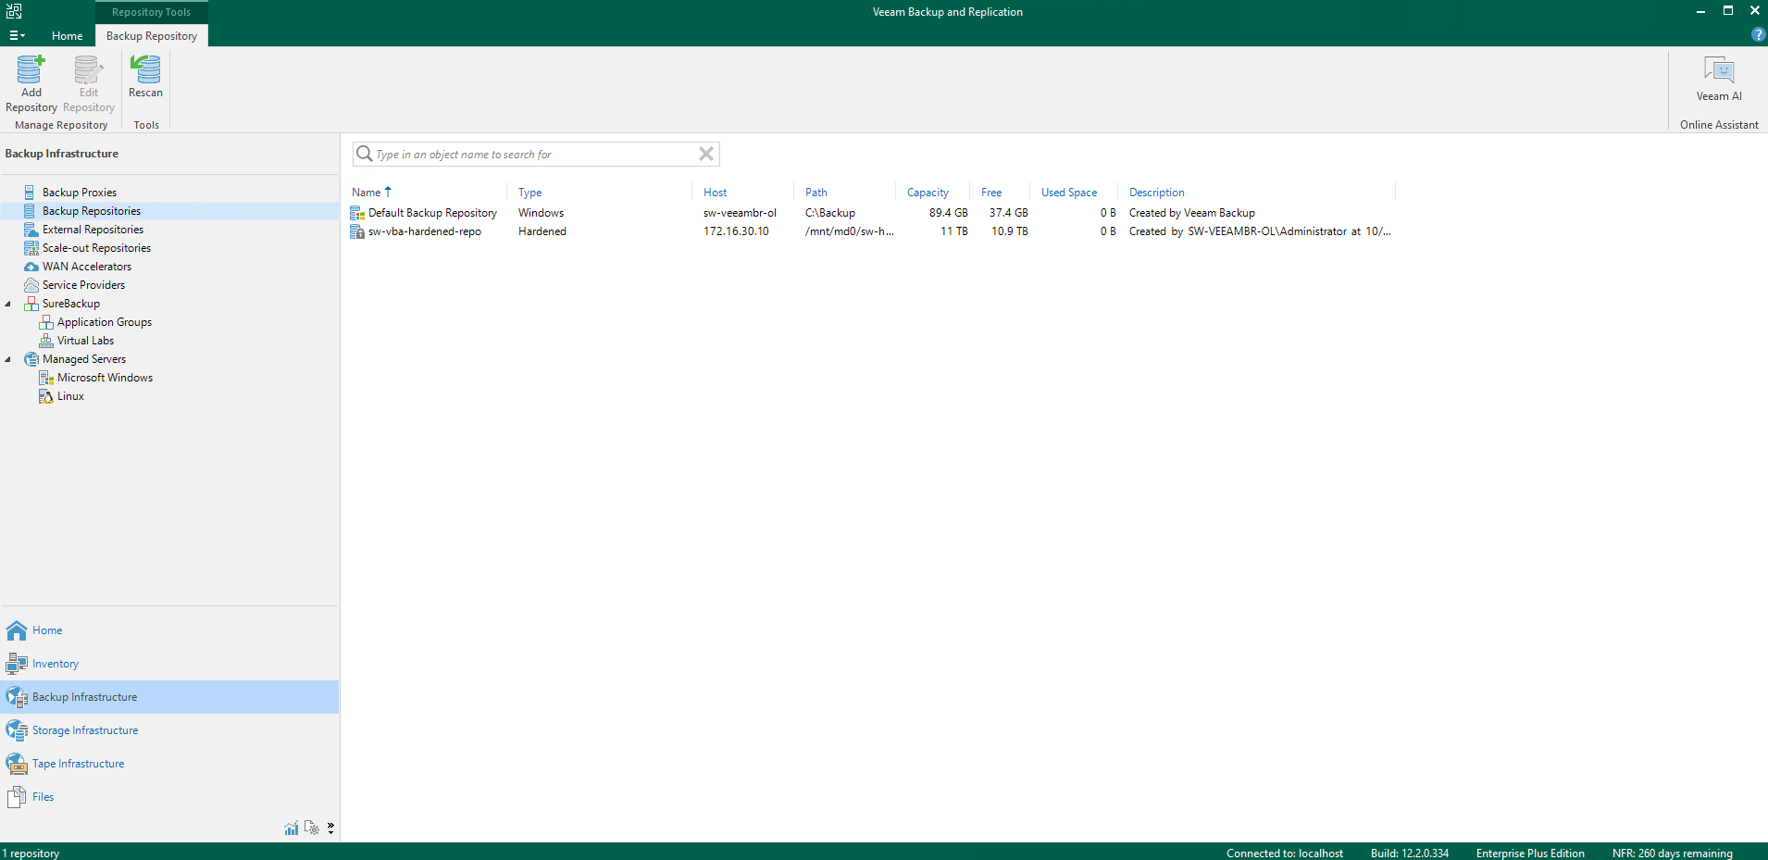
Task: Select Backup Repositories tree node
Action: [x=91, y=211]
